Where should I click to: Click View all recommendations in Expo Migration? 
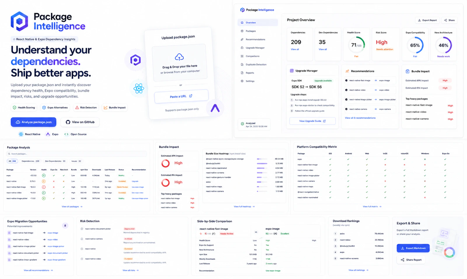[x=38, y=271]
